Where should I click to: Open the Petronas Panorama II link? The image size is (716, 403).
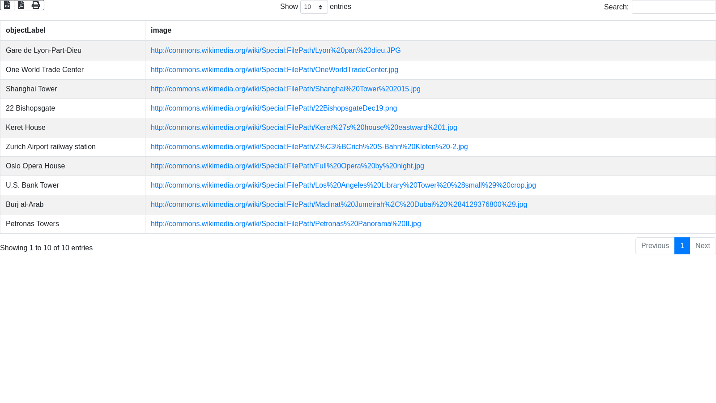(x=286, y=224)
